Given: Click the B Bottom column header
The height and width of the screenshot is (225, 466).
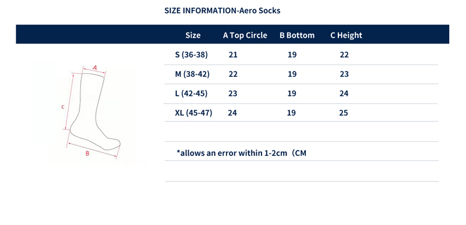Looking at the screenshot, I should tap(297, 35).
